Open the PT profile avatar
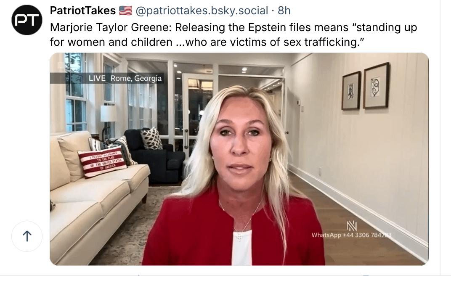This screenshot has width=451, height=283. 27,20
